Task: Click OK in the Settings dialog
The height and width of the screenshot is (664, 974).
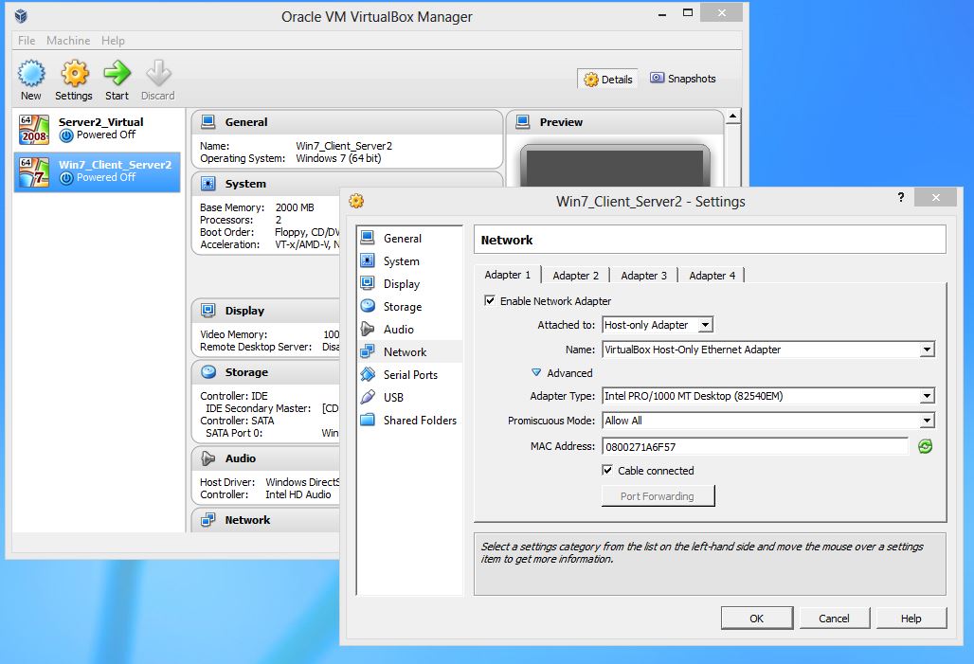Action: (757, 618)
